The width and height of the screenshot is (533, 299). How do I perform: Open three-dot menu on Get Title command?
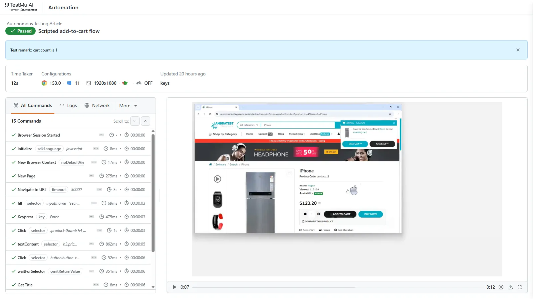point(96,285)
